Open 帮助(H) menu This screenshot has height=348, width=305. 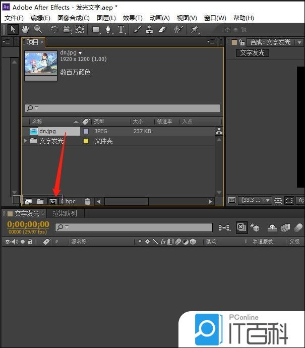click(243, 18)
